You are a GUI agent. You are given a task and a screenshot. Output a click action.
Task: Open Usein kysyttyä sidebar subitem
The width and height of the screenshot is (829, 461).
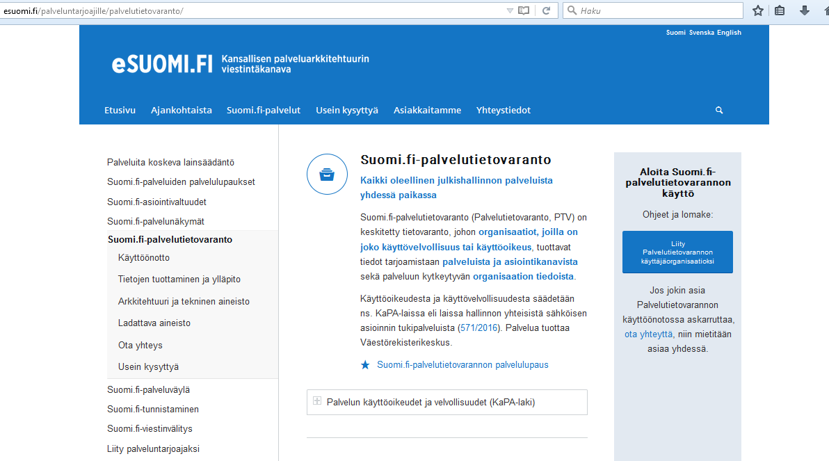tap(148, 367)
